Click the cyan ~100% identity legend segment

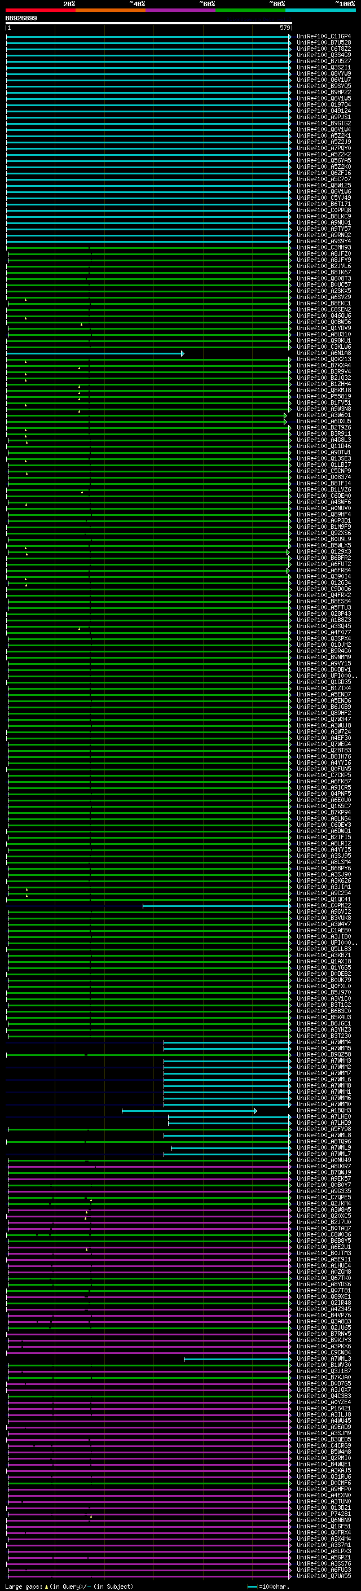pos(320,10)
